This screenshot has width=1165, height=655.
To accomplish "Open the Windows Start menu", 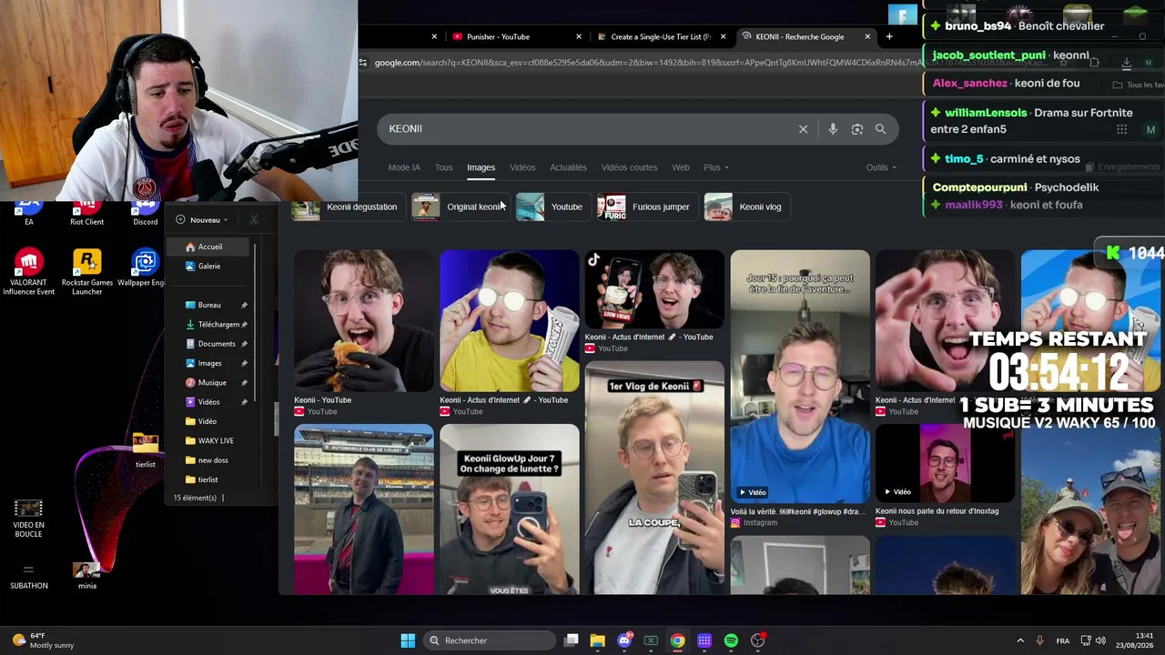I will 408,640.
